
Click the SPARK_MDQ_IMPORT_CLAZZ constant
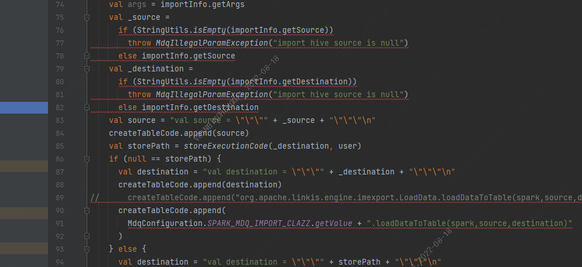[x=259, y=223]
